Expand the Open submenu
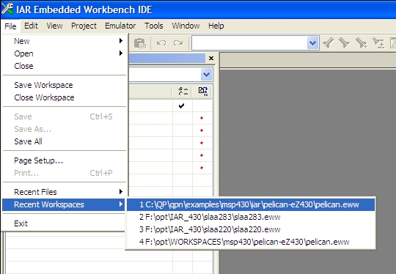This screenshot has height=274, width=396. pos(64,53)
